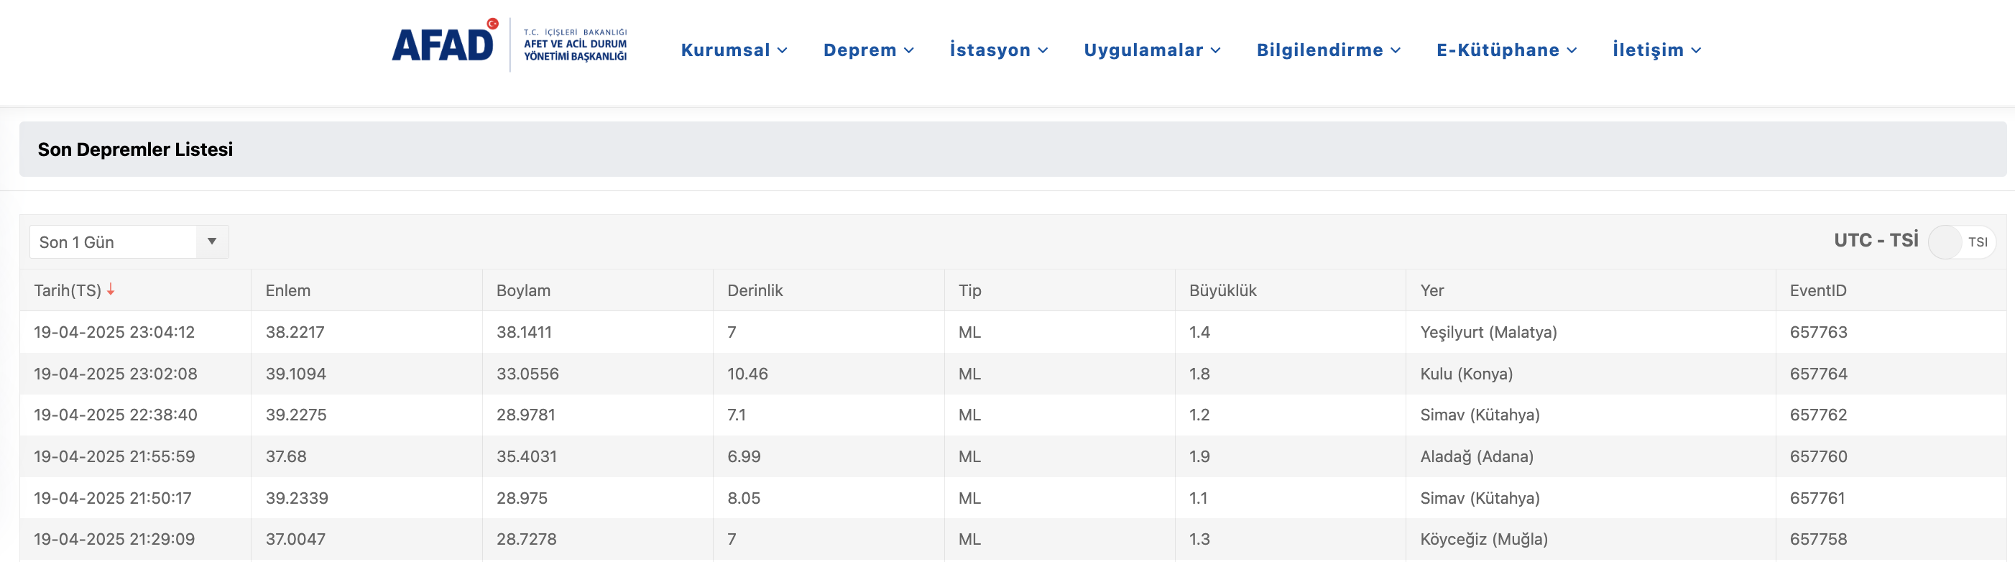Click the İstasyon dropdown arrow
Viewport: 2015px width, 562px height.
click(1043, 50)
